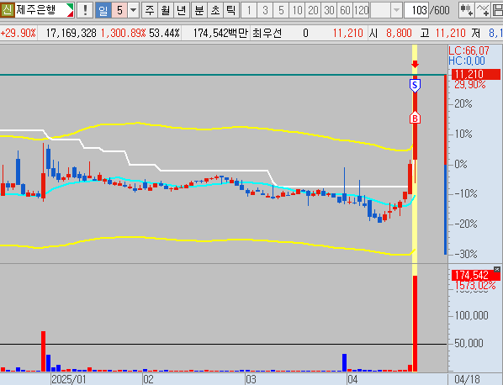
Task: Click the 174,542백만 trade amount value
Action: tap(220, 33)
